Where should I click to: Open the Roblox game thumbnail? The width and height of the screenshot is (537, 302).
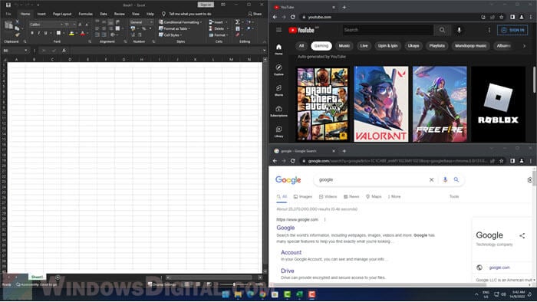[x=498, y=104]
